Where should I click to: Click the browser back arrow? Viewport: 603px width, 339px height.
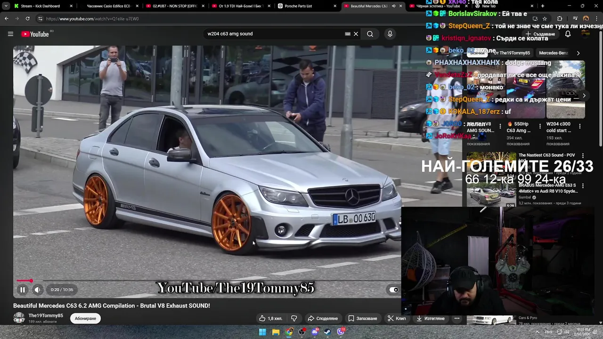[7, 18]
